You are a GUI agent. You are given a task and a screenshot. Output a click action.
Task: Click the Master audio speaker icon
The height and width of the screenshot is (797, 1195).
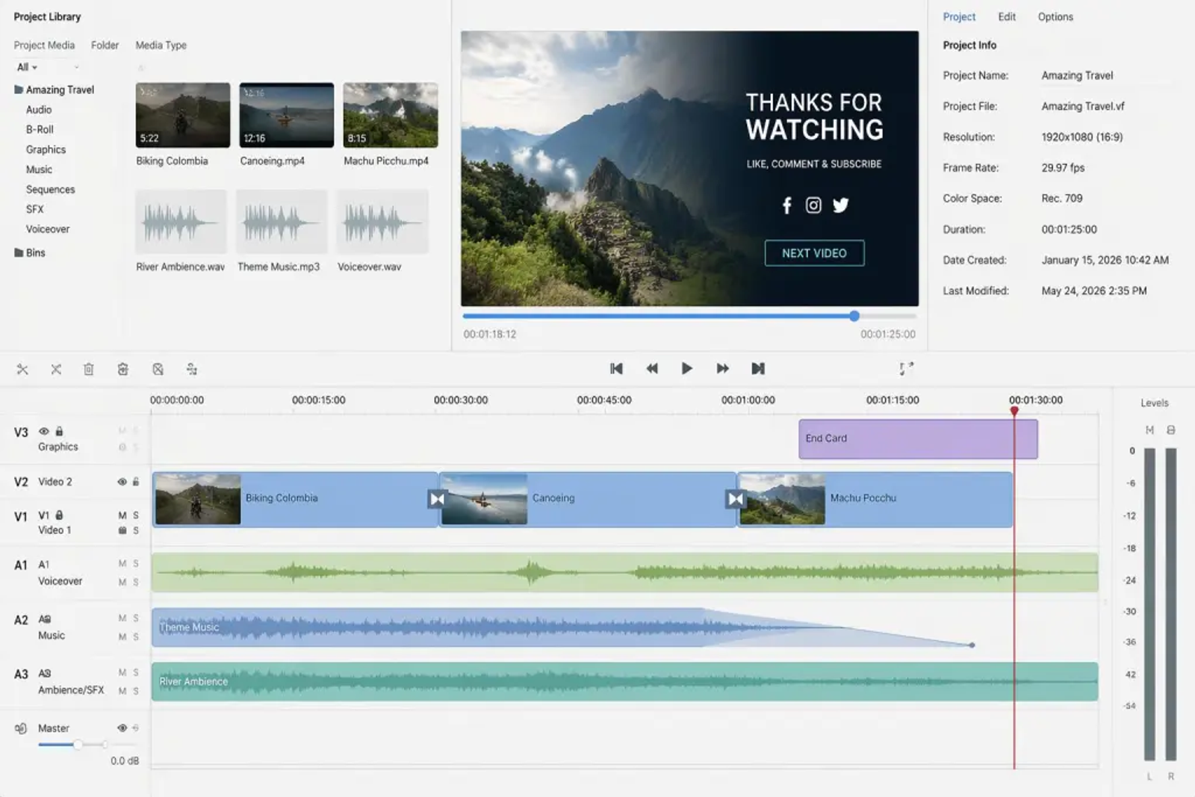[21, 728]
